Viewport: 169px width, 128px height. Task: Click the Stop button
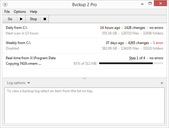[33, 19]
